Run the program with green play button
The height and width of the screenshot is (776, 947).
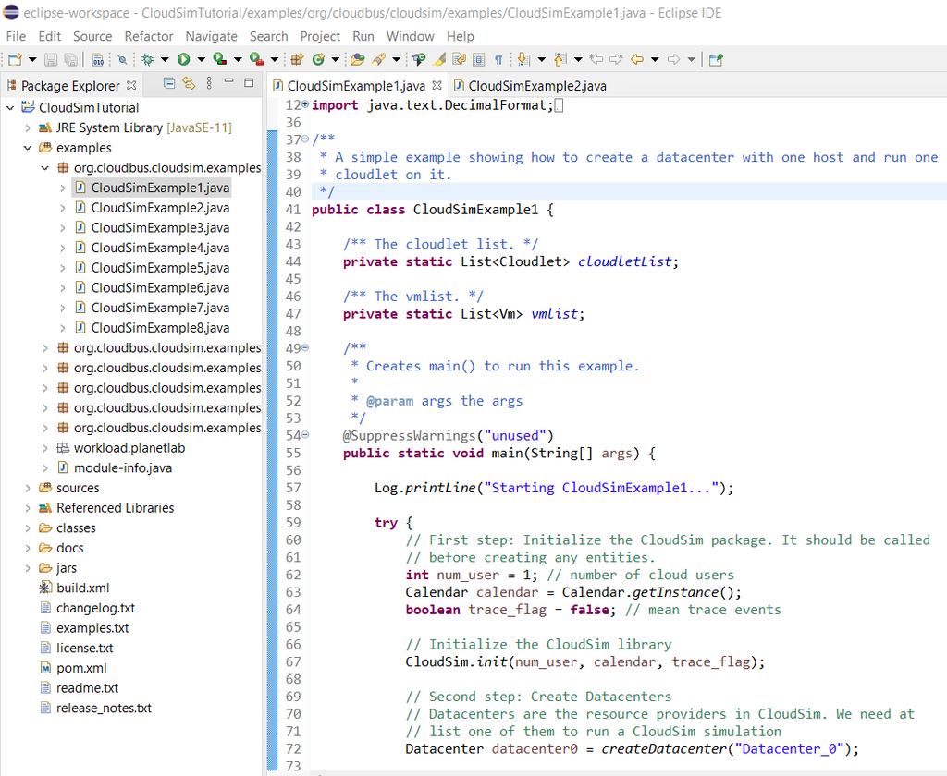pyautogui.click(x=183, y=59)
